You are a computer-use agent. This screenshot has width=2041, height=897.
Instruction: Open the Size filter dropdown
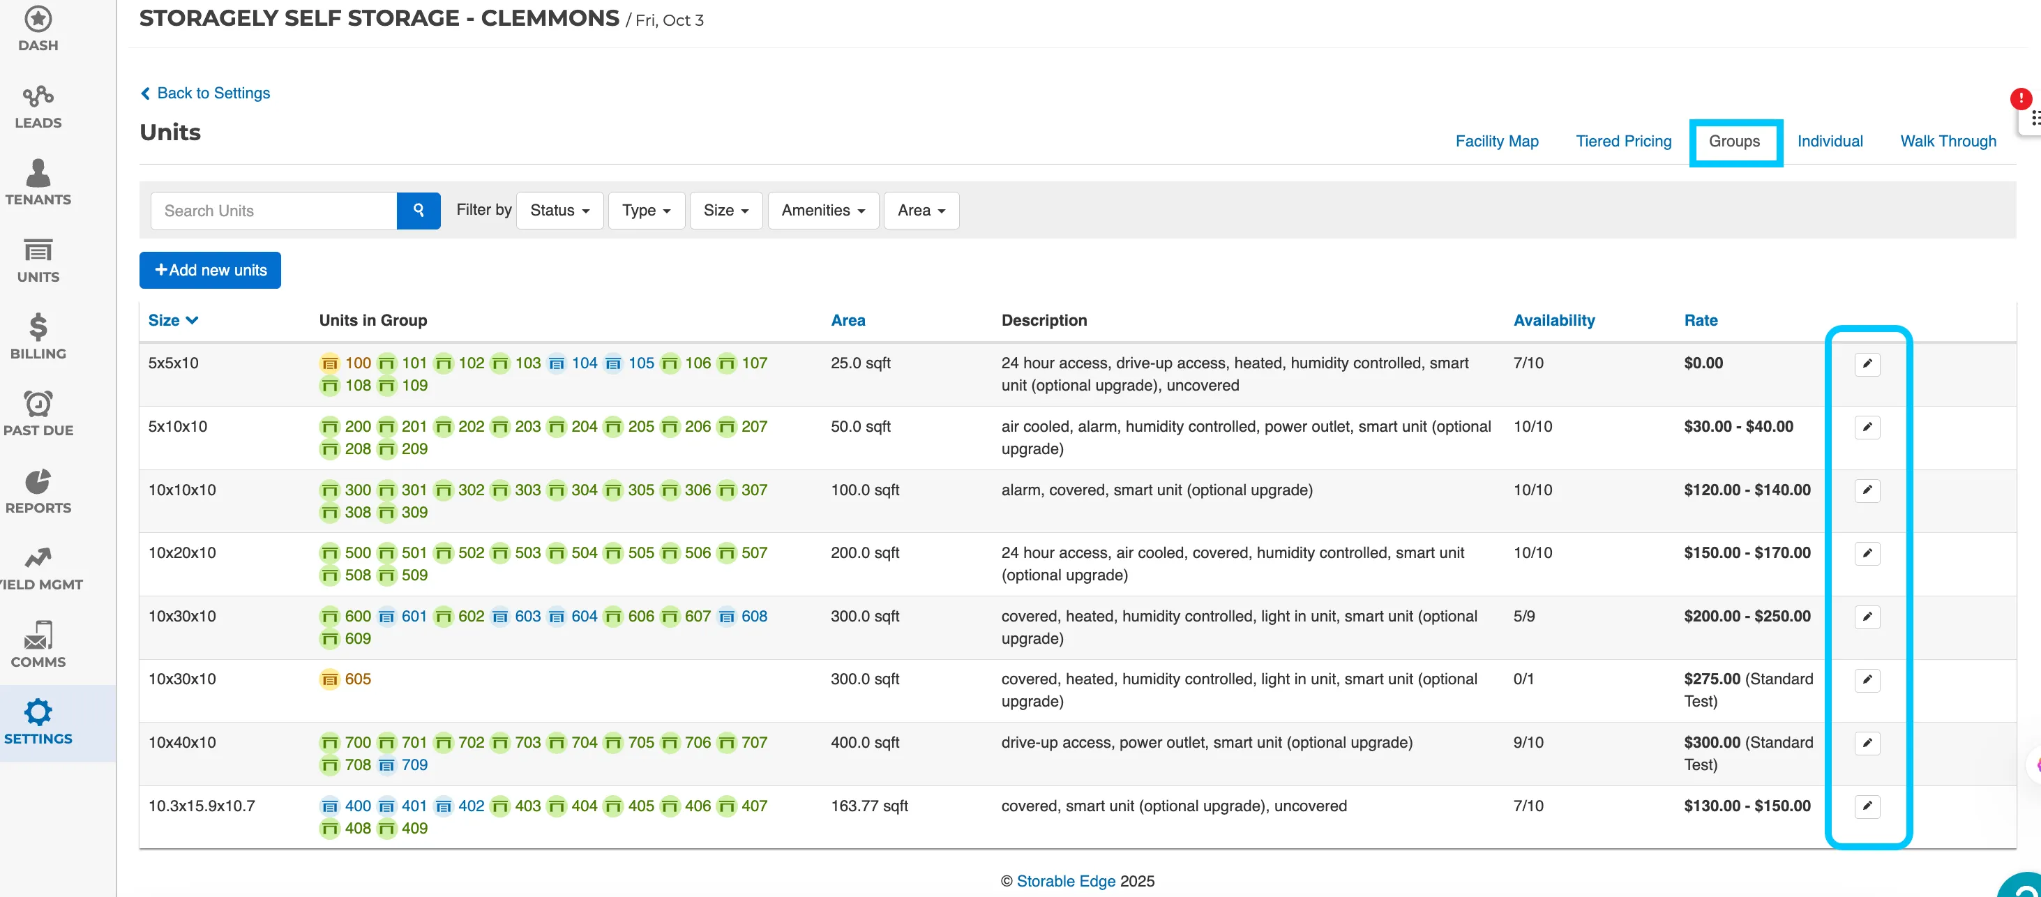pos(725,210)
